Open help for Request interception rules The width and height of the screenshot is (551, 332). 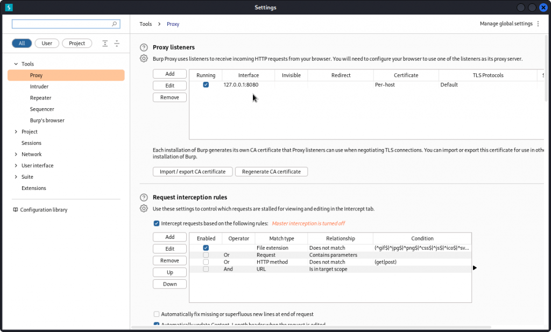click(143, 197)
